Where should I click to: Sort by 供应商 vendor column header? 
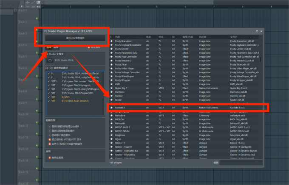[x=203, y=37]
